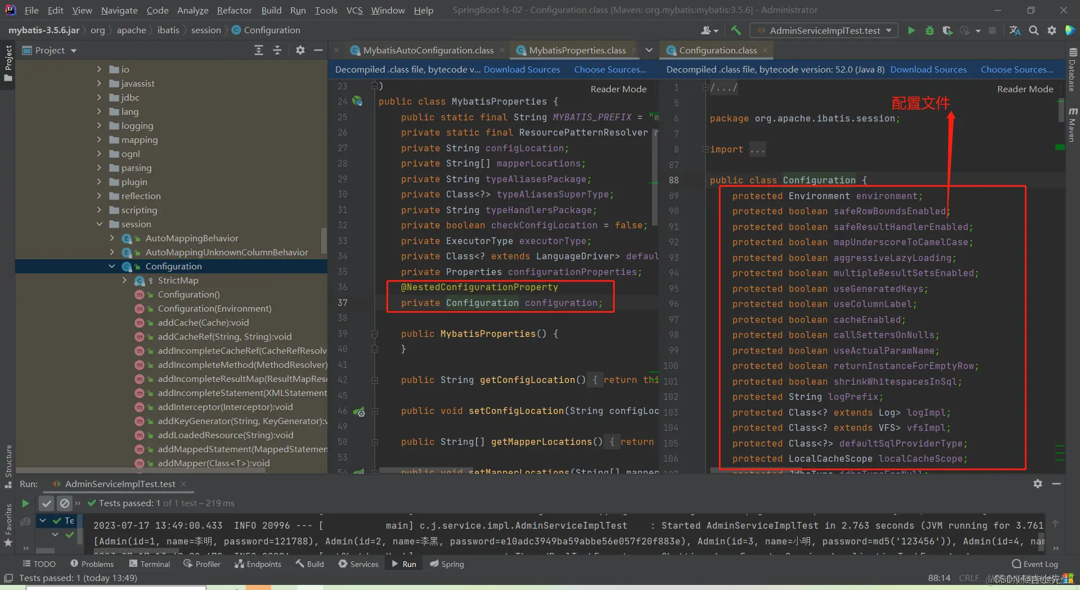Open the AdminServiceImplTest.test run configuration dropdown

825,30
